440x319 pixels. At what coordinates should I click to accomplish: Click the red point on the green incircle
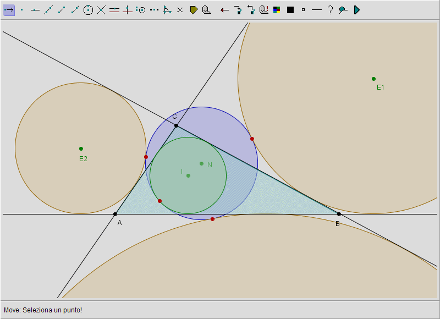(159, 201)
